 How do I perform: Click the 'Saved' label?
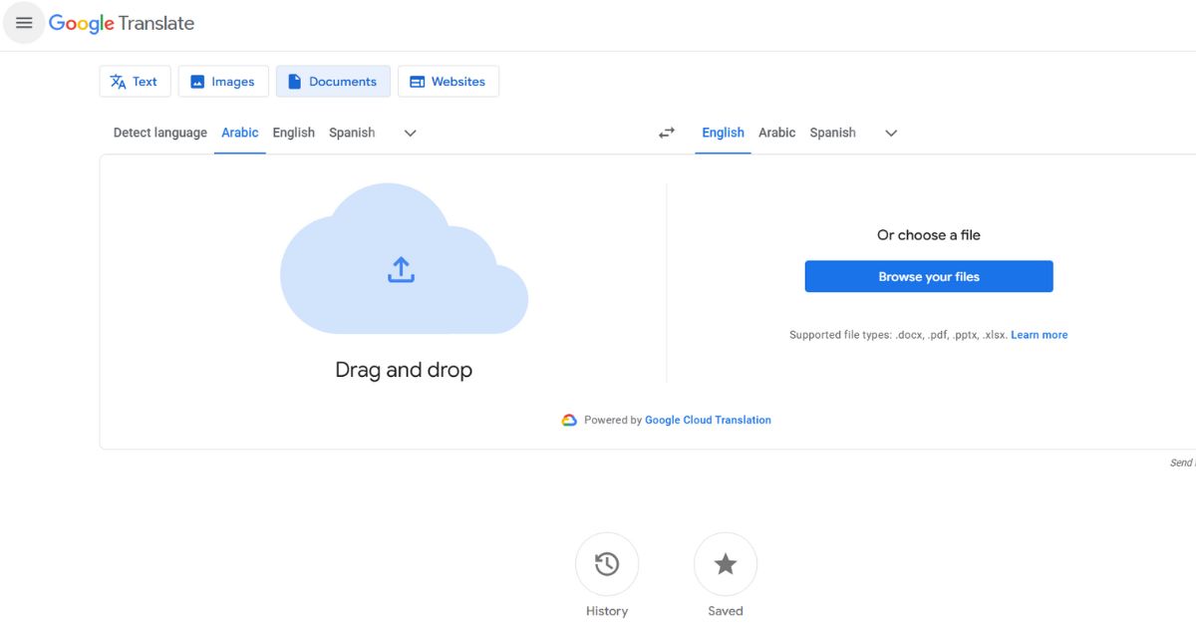pyautogui.click(x=726, y=611)
